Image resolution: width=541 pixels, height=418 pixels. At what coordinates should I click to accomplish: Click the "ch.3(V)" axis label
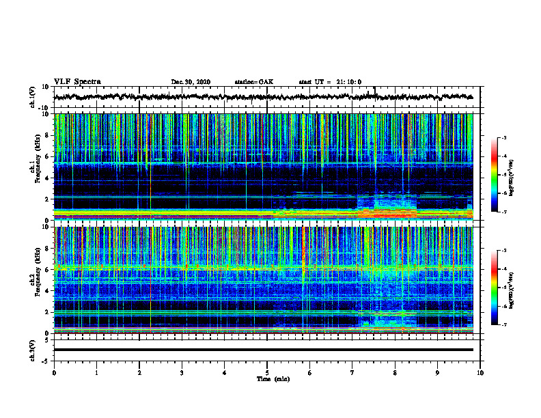pos(33,350)
